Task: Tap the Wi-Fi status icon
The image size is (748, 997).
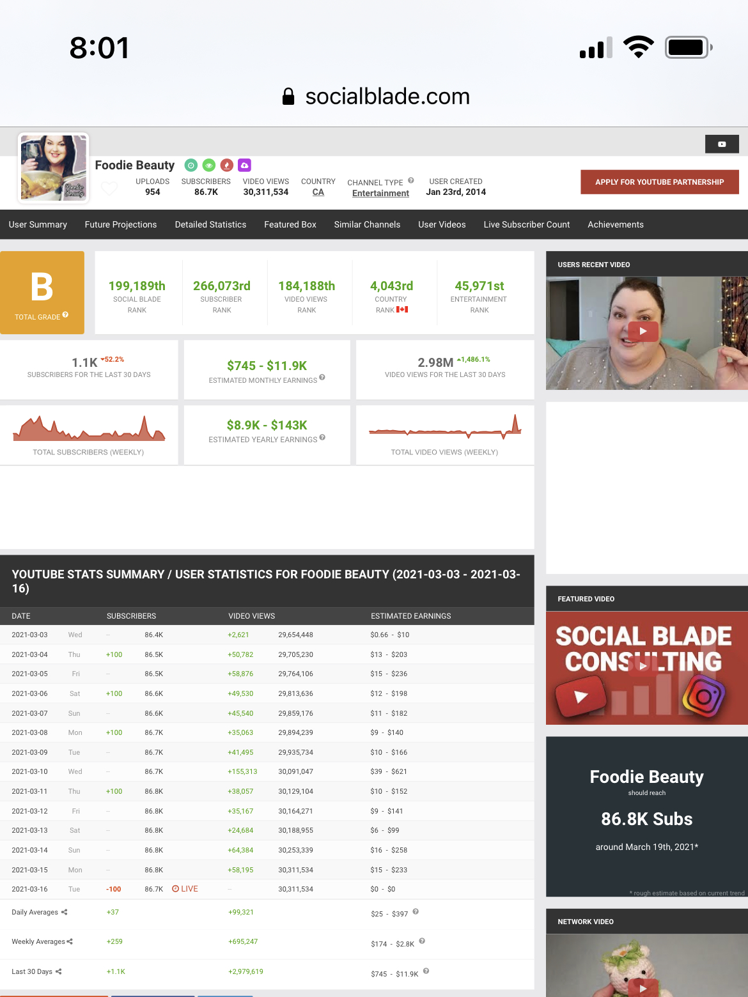Action: [x=638, y=47]
